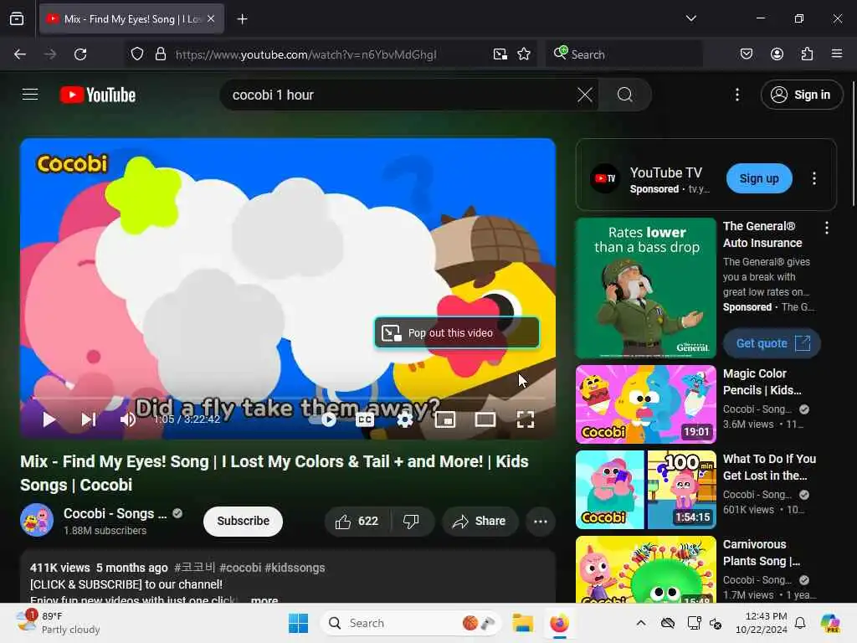Open more actions ellipsis under video

[x=541, y=521]
